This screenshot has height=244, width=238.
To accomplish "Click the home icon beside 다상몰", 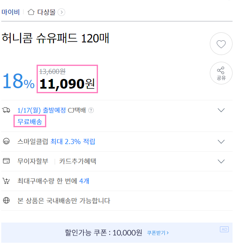I will (x=31, y=12).
